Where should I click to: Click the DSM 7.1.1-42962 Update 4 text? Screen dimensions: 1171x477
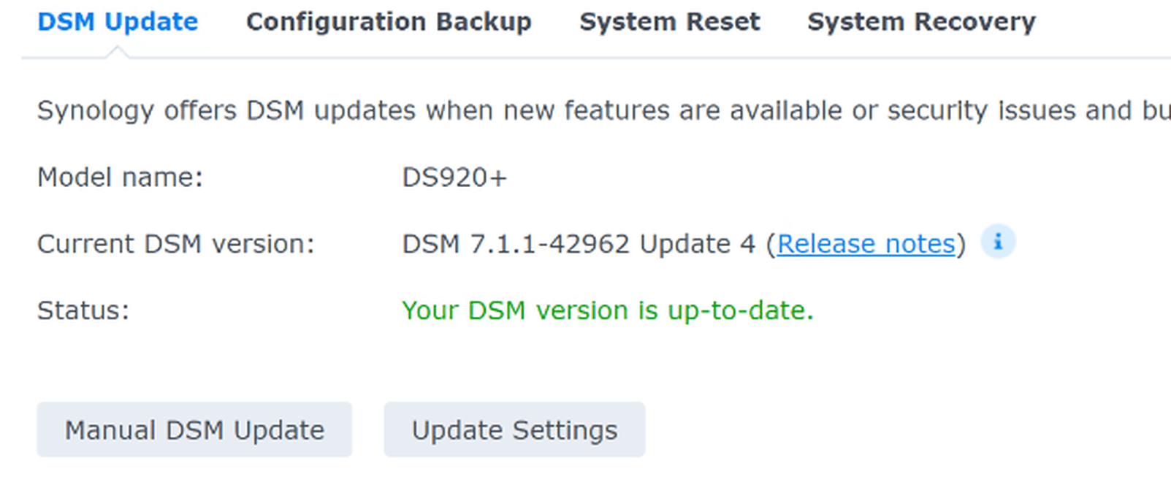click(578, 244)
